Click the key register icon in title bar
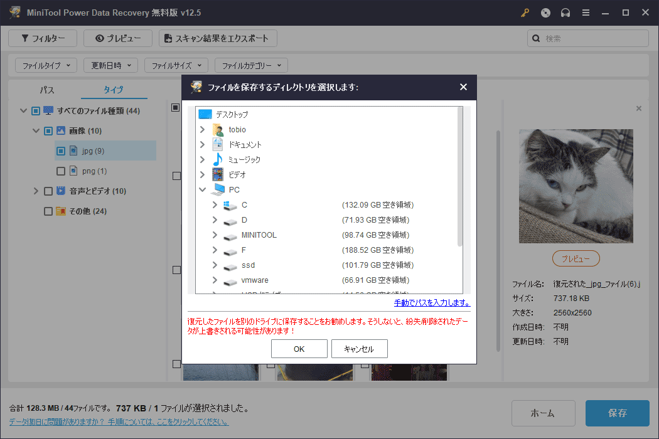The width and height of the screenshot is (659, 439). click(x=525, y=13)
